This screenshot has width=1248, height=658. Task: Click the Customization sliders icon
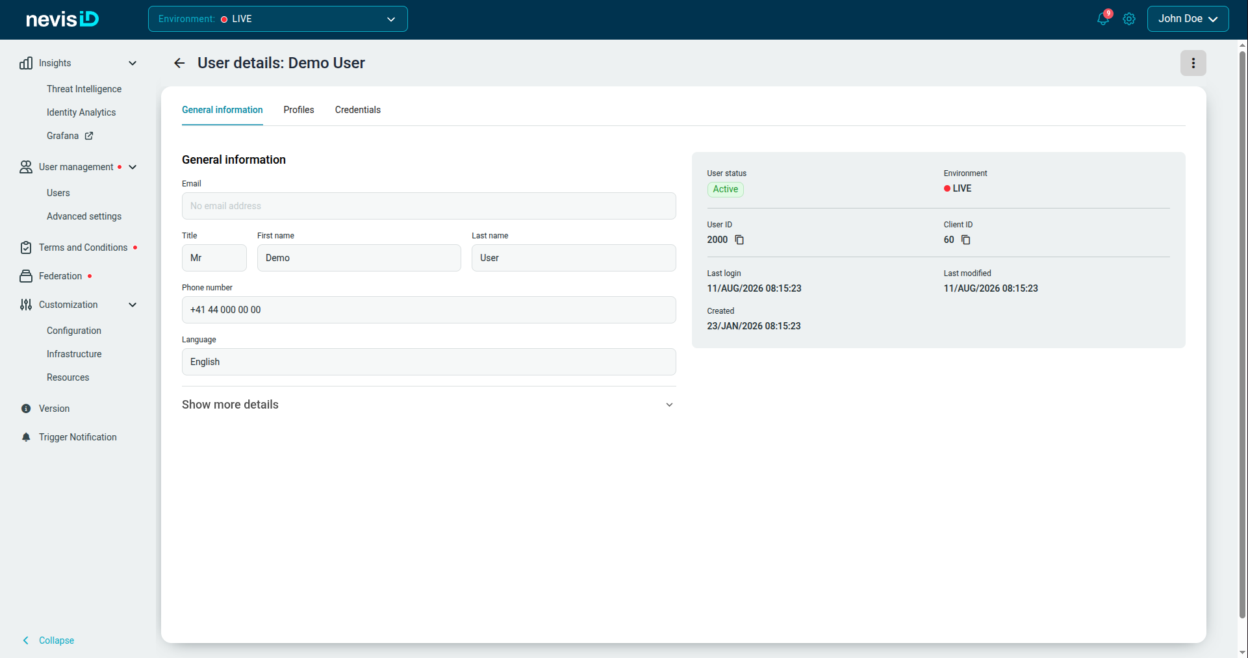26,305
